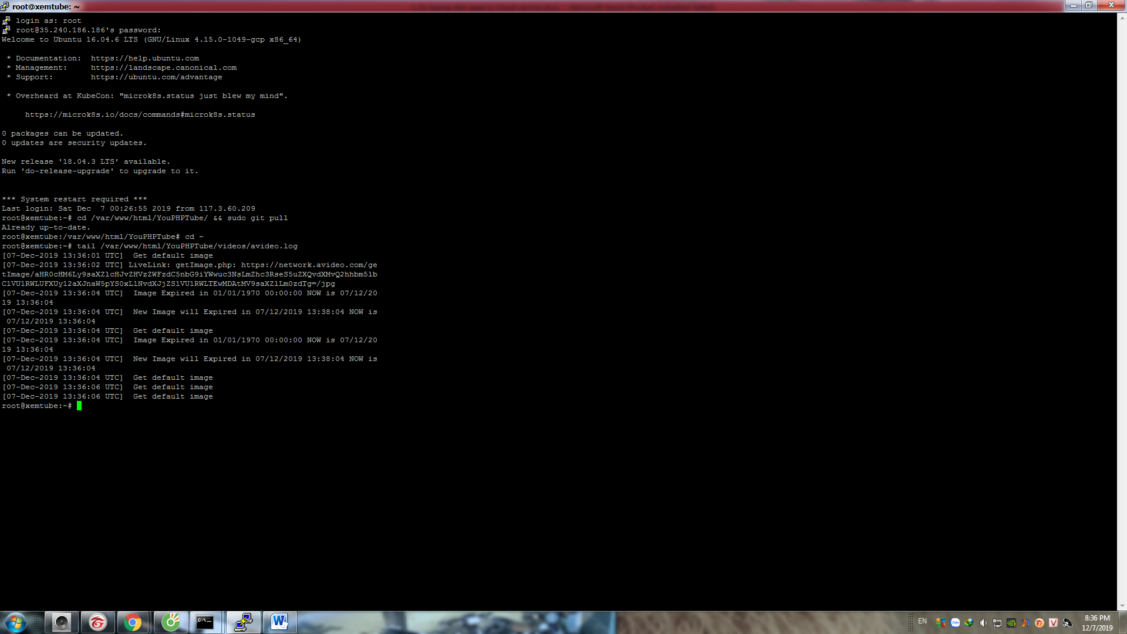This screenshot has width=1127, height=634.
Task: Toggle Unikey Vietnamese mode tray icon
Action: point(1053,623)
